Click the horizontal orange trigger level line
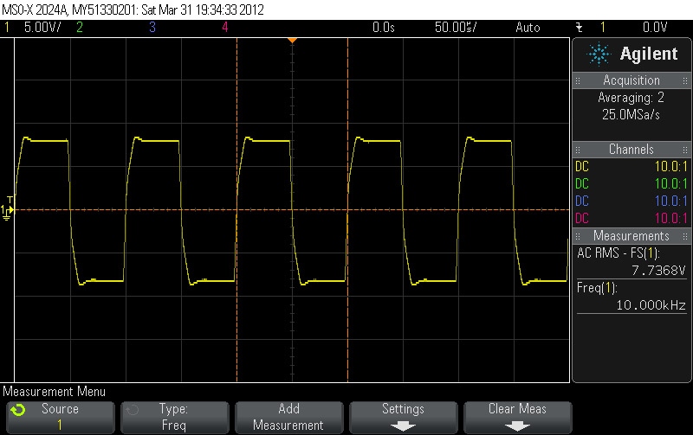The height and width of the screenshot is (435, 693). point(292,210)
